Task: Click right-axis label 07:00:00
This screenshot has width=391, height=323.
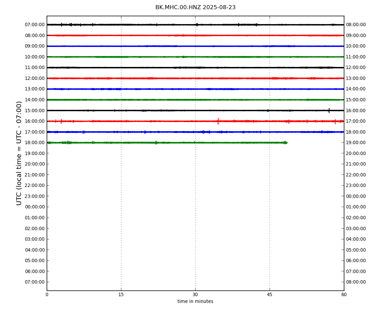Action: pos(356,271)
